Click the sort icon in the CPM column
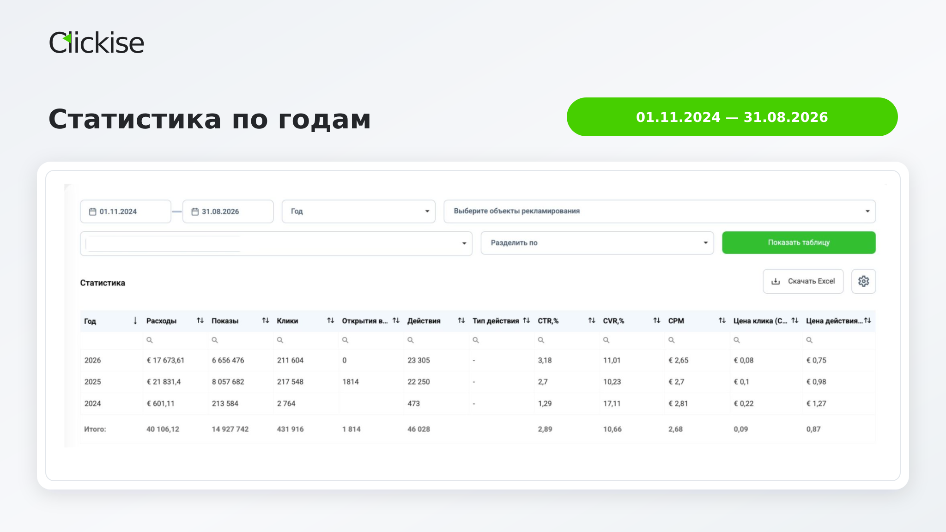 722,320
